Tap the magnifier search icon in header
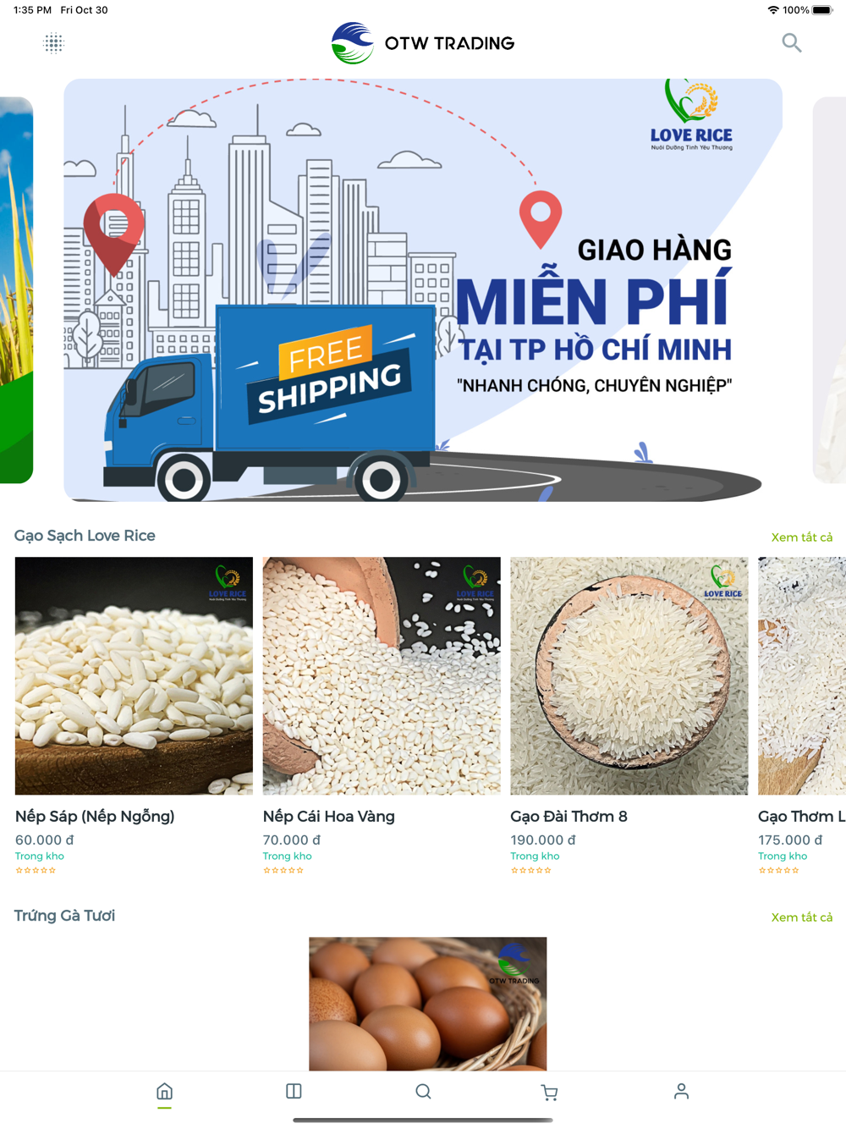This screenshot has height=1129, width=846. [x=791, y=42]
